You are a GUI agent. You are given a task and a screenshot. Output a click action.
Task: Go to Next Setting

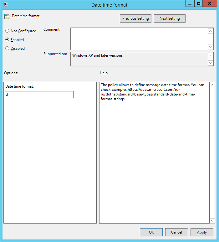[170, 18]
